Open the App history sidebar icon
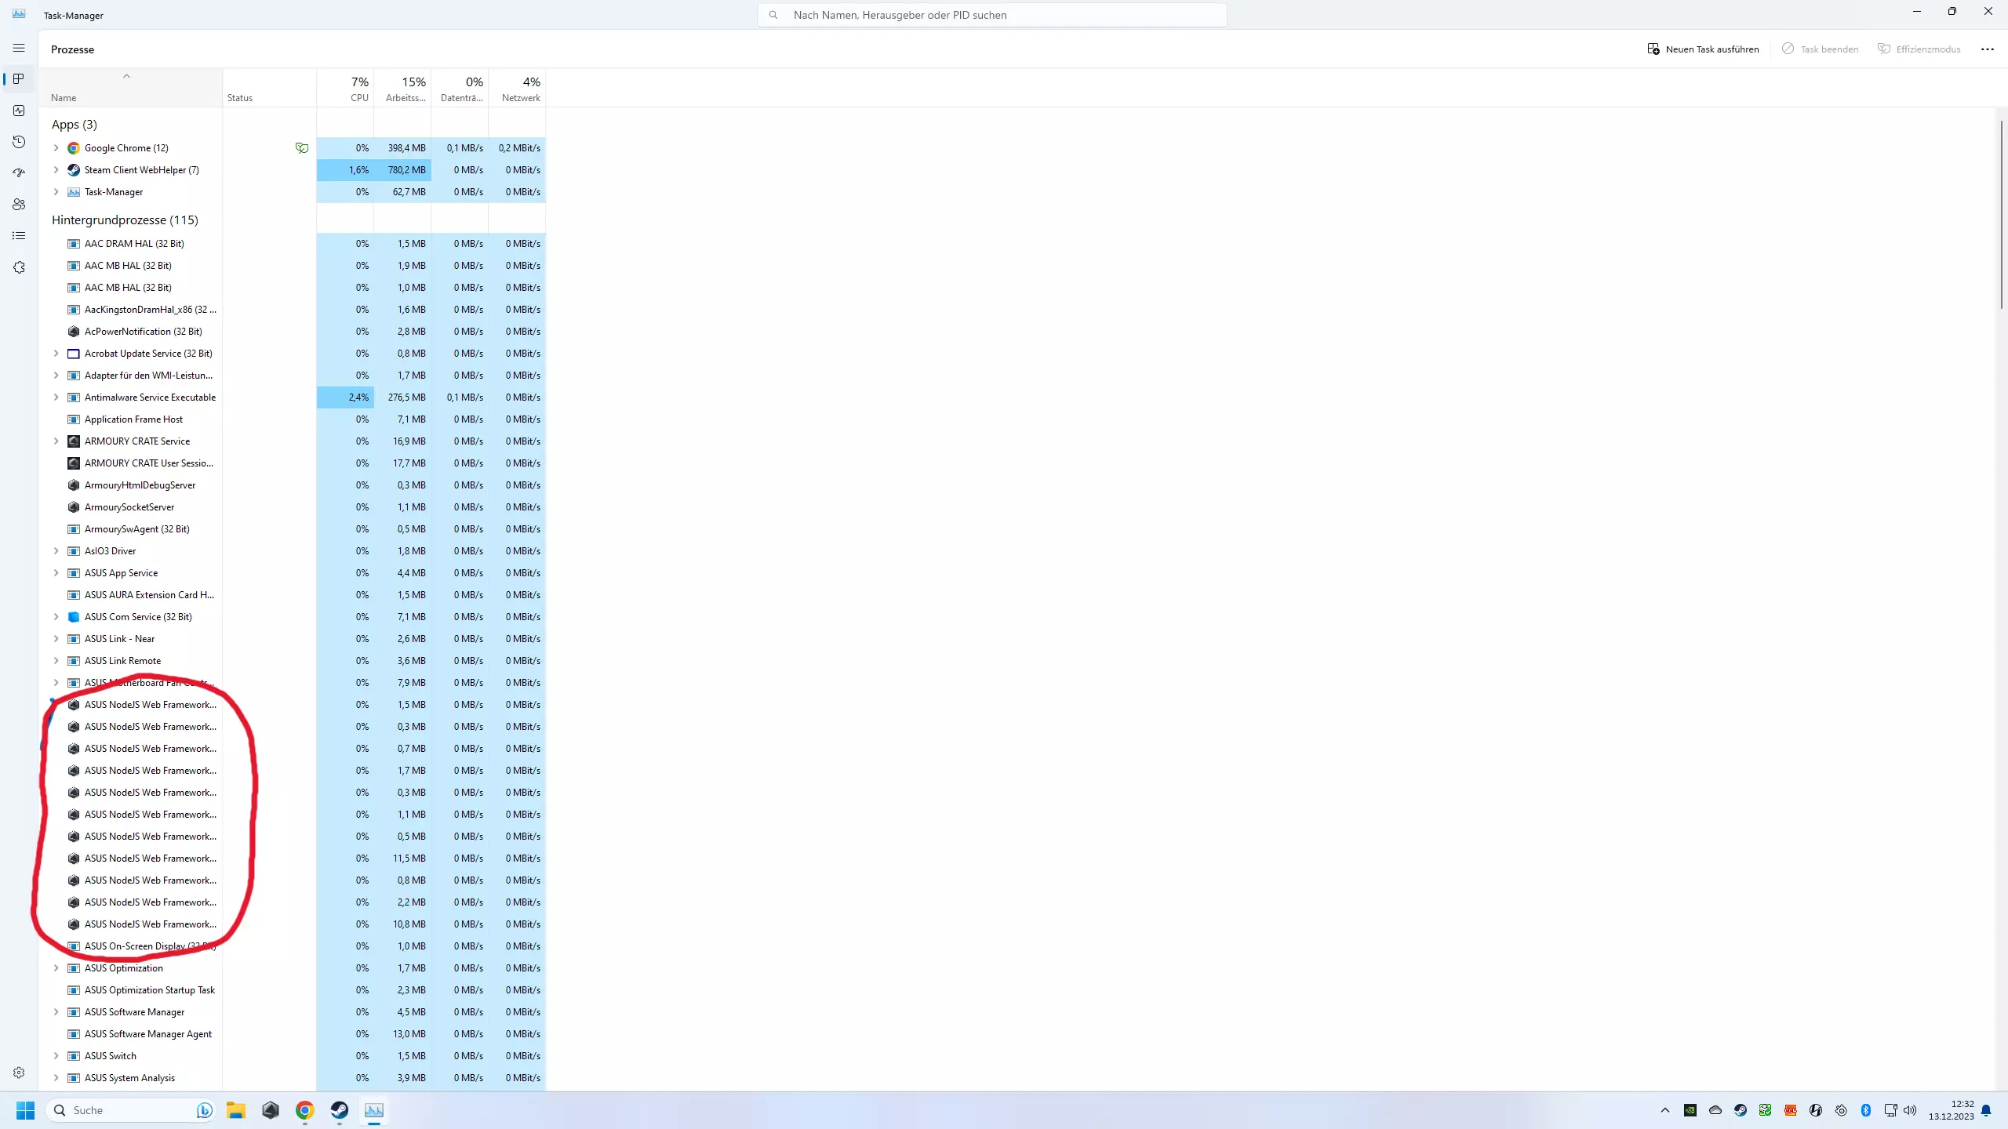Image resolution: width=2008 pixels, height=1129 pixels. tap(19, 142)
